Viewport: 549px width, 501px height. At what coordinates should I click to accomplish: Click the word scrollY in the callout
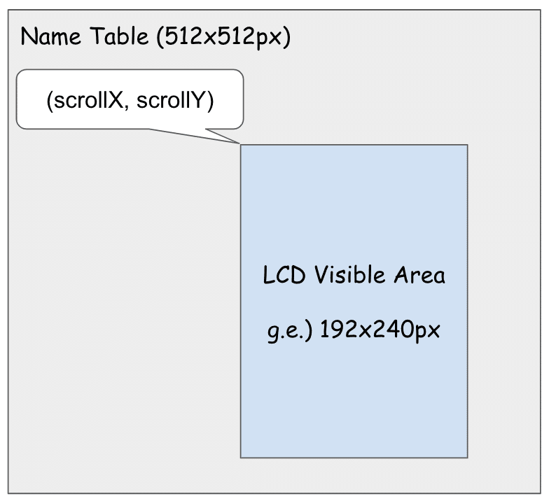pyautogui.click(x=175, y=100)
